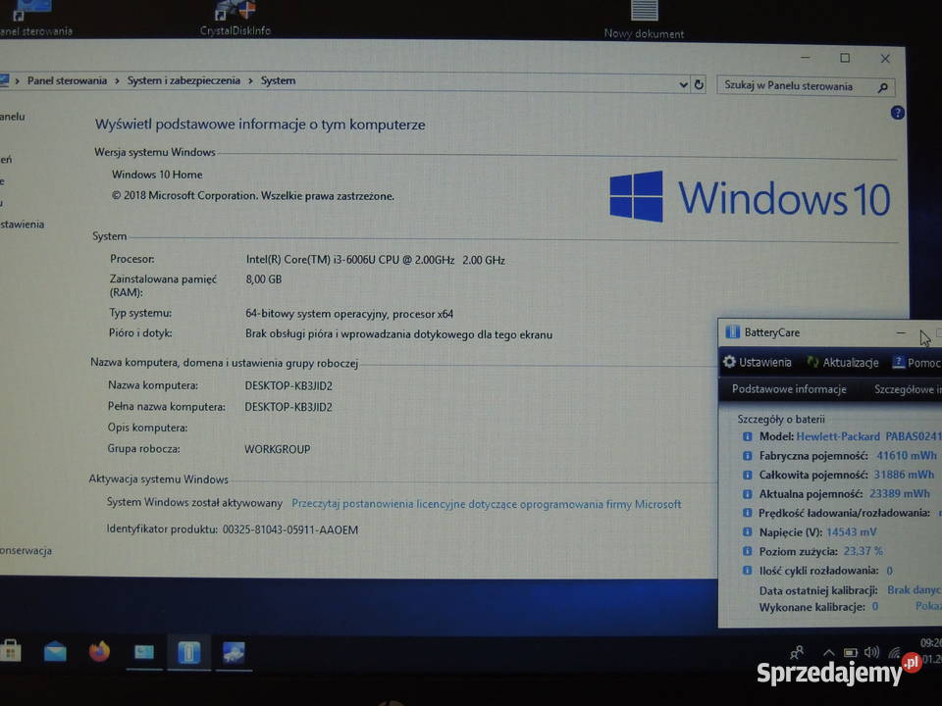Click computer name value beside Nazwa komputera
Image resolution: width=942 pixels, height=706 pixels.
click(288, 386)
